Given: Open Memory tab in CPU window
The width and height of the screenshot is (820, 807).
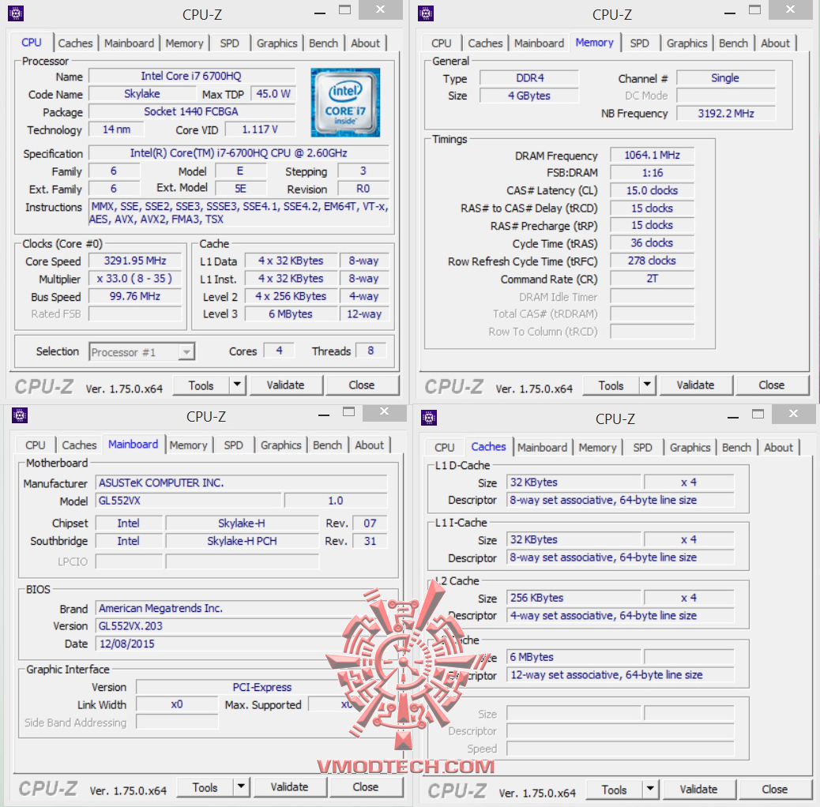Looking at the screenshot, I should [x=184, y=43].
